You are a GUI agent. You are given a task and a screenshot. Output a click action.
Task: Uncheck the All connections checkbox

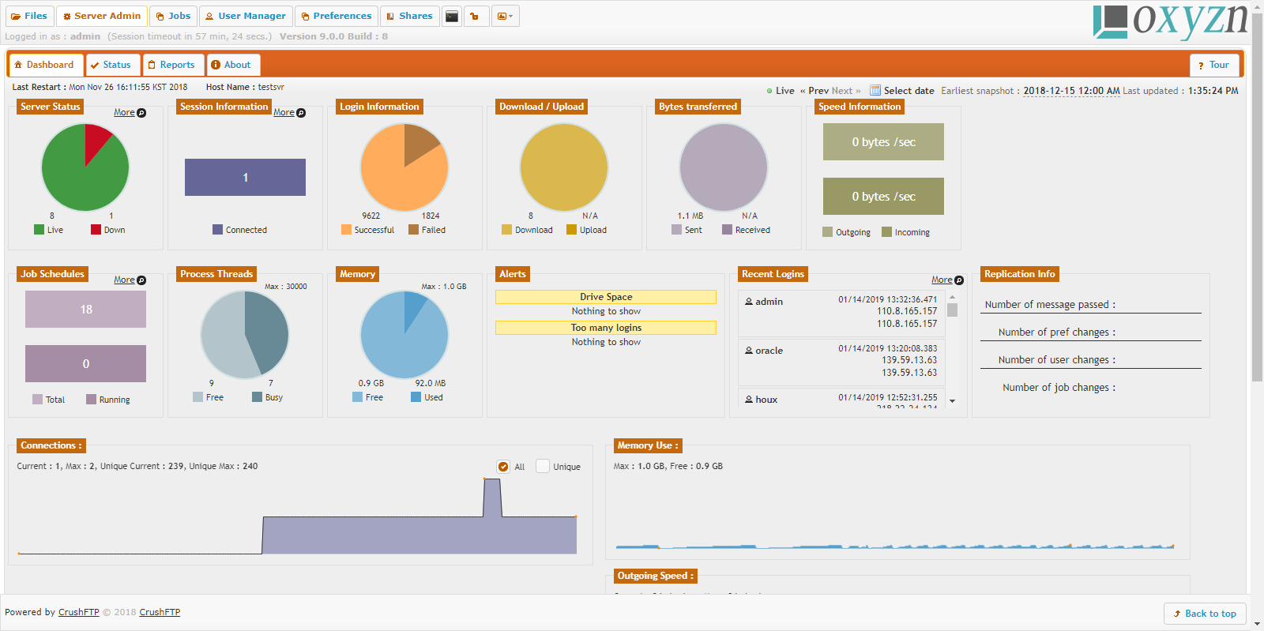click(503, 467)
